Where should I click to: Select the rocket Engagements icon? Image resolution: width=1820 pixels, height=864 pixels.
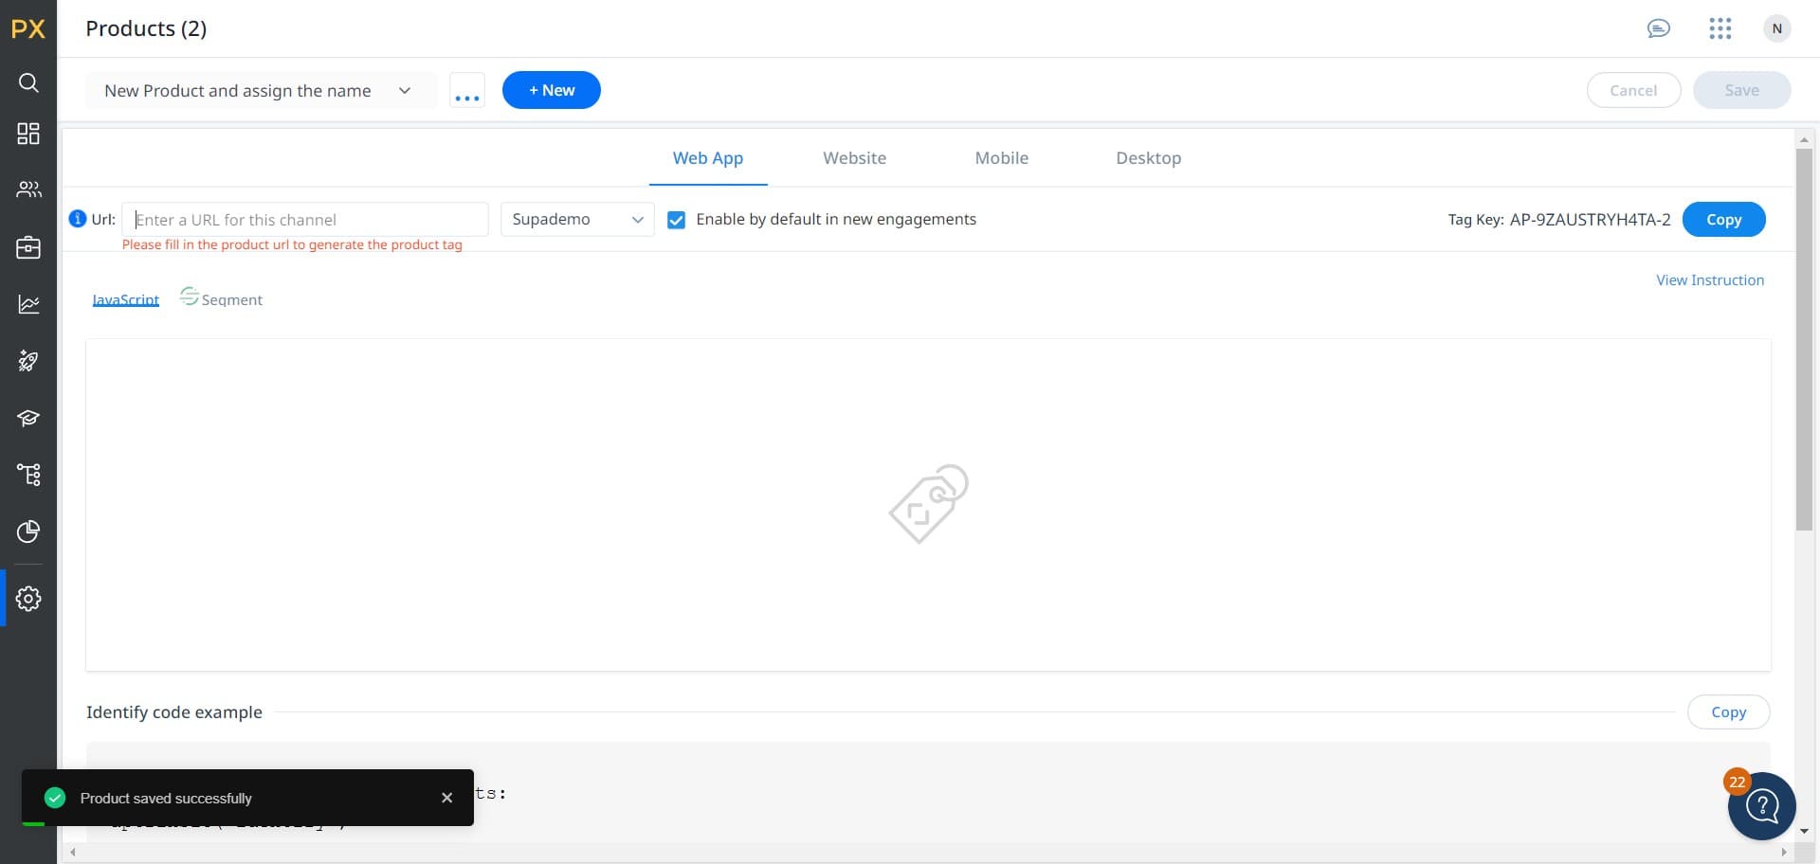point(28,361)
